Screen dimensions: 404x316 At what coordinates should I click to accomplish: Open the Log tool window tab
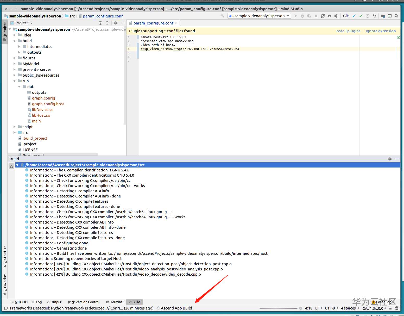37,302
